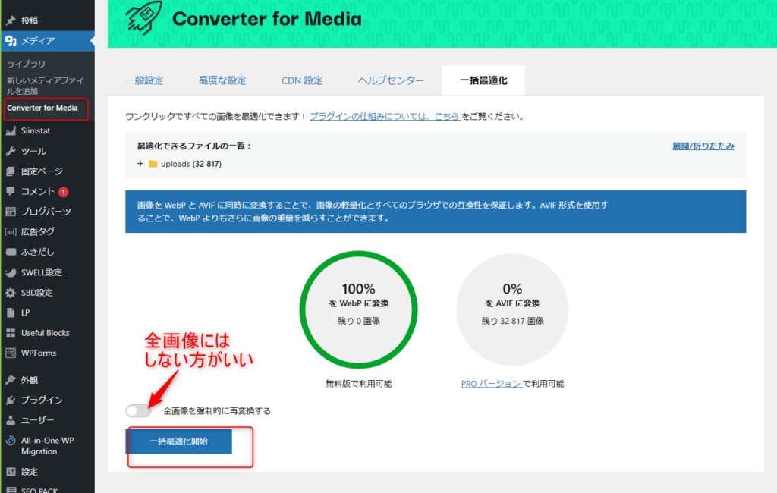Click the blue WebP and AVIF info notice

coord(436,212)
